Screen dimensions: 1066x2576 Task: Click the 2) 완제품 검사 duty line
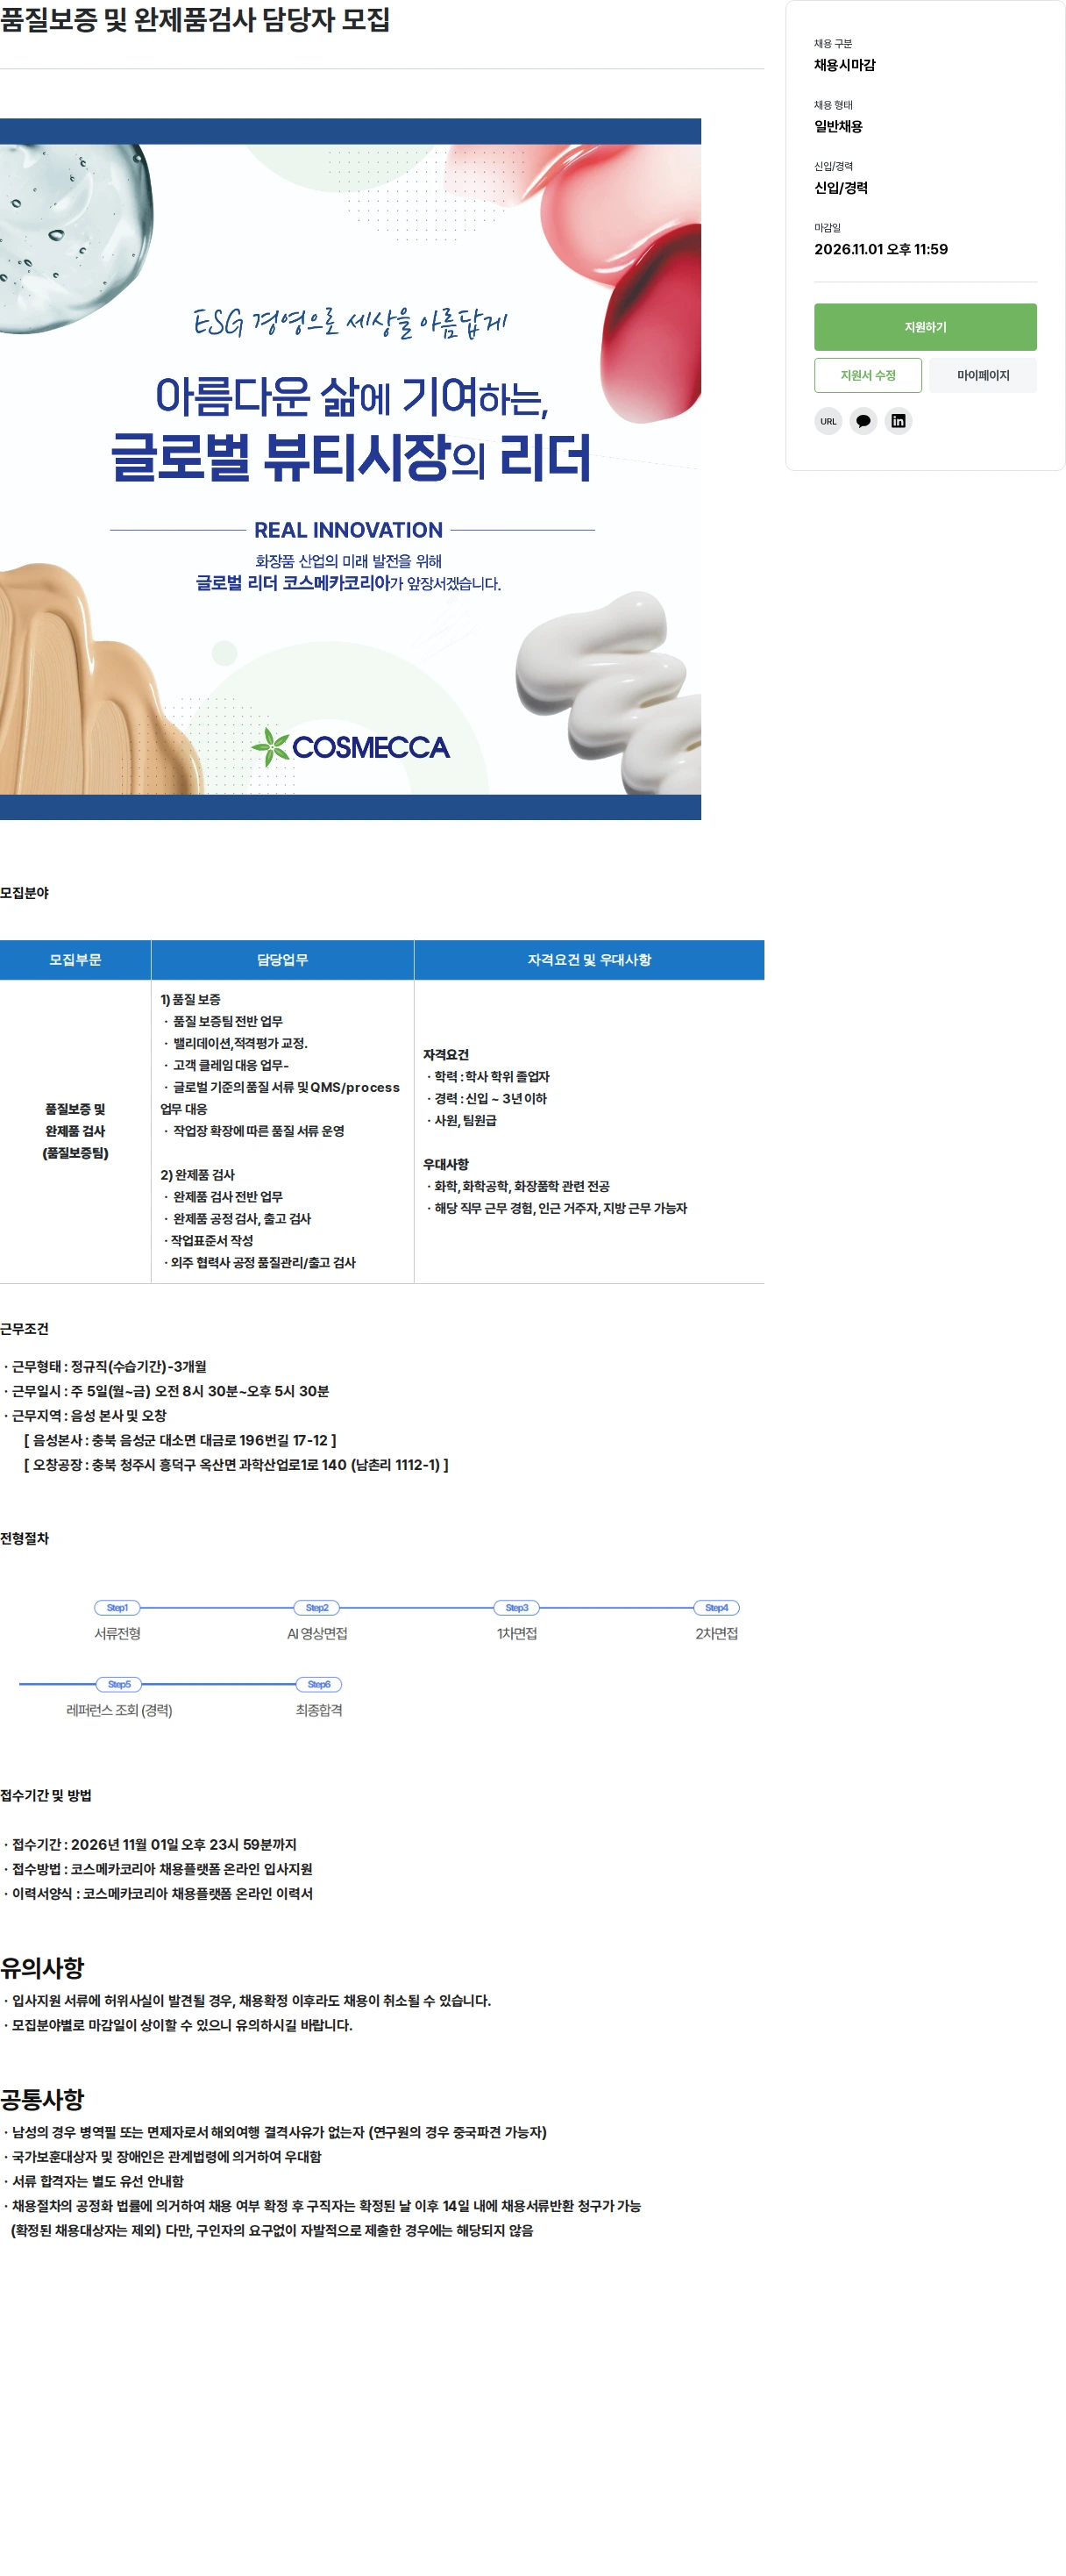198,1175
